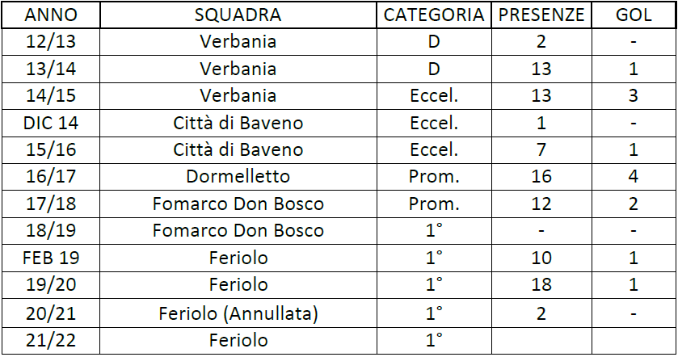Select presenze value 18 in 19/20 row
The width and height of the screenshot is (678, 357).
click(541, 285)
